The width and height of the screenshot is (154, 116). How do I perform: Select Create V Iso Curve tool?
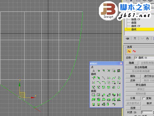[119, 82]
